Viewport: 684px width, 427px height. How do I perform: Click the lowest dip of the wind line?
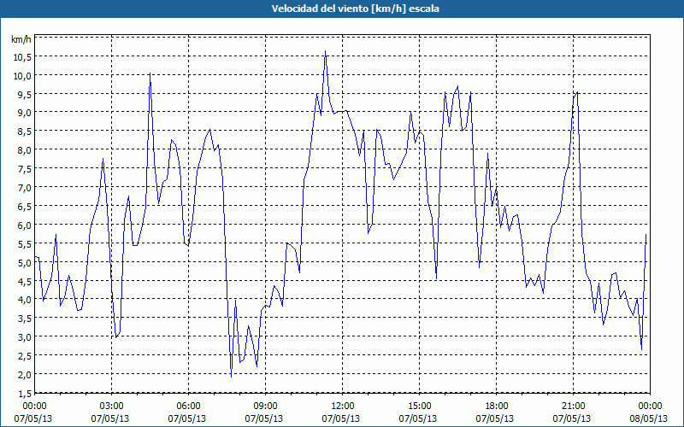(x=231, y=376)
